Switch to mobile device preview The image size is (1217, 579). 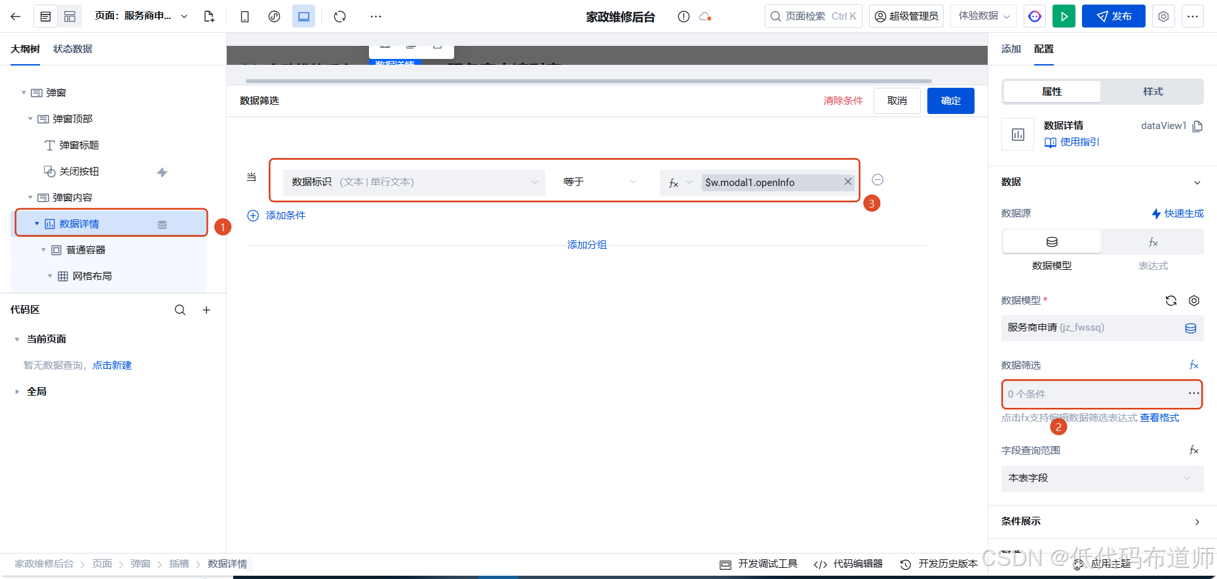click(244, 16)
